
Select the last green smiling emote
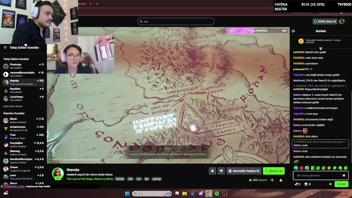[346, 168]
